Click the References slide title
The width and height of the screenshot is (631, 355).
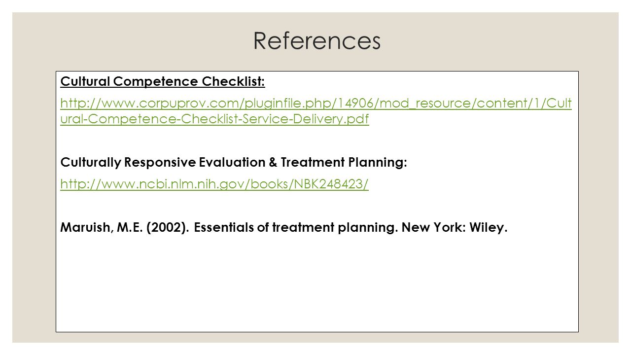[317, 41]
